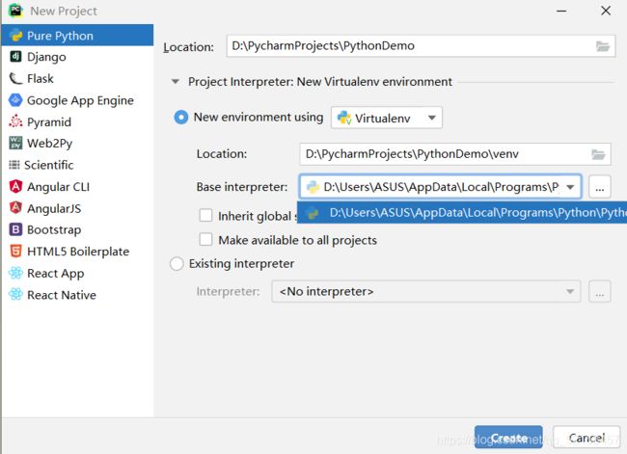Click the React Native atom icon
Viewport: 627px width, 454px height.
pos(15,294)
